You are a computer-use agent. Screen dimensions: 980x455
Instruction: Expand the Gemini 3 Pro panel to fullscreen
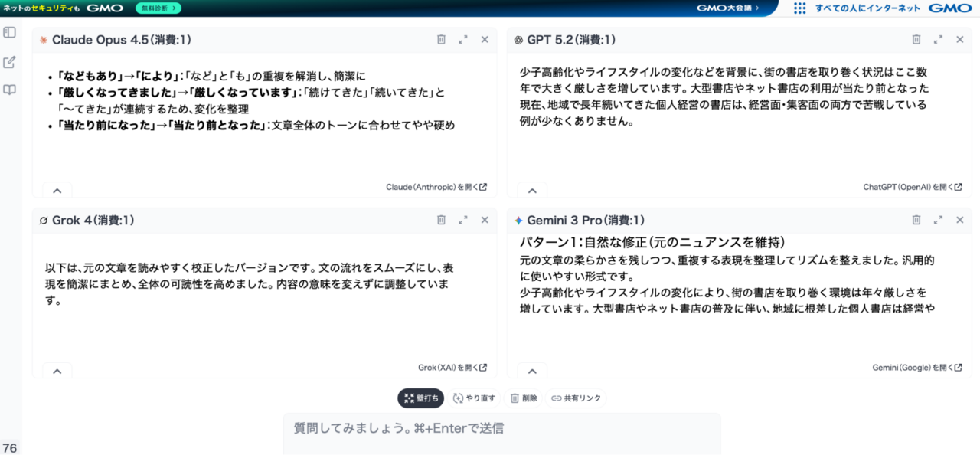pyautogui.click(x=938, y=220)
